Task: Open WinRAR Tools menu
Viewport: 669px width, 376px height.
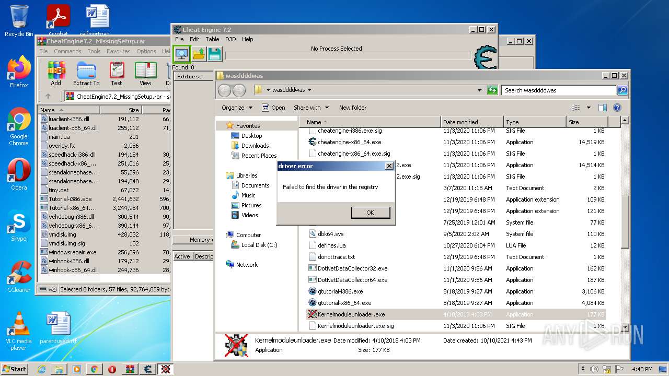Action: (x=94, y=51)
